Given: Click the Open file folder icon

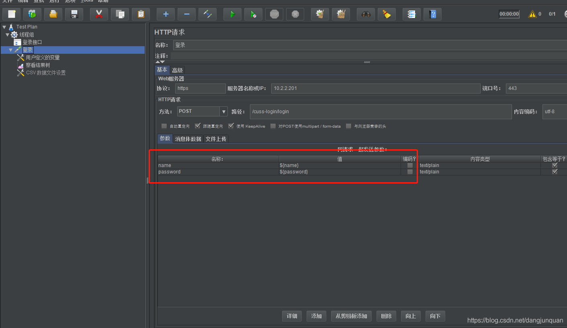Looking at the screenshot, I should click(53, 14).
